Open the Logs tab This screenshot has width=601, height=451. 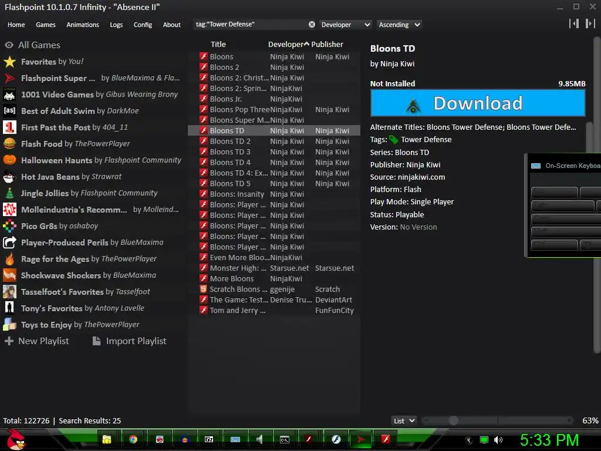coord(116,25)
